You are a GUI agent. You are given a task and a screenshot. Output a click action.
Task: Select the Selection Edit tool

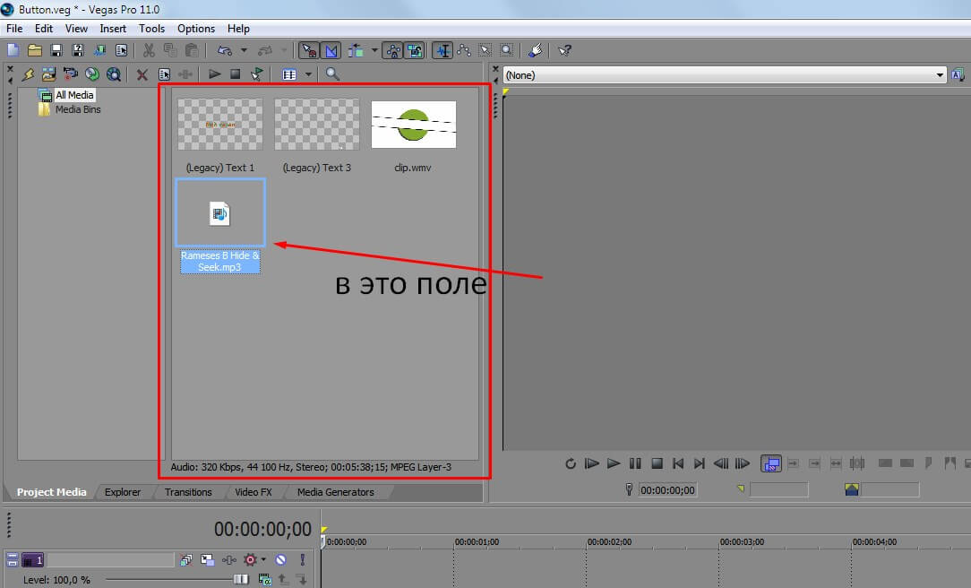485,50
